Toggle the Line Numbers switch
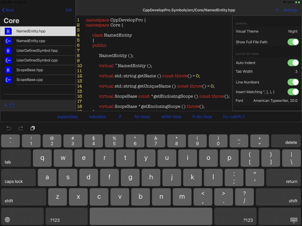The width and height of the screenshot is (302, 226). (293, 82)
